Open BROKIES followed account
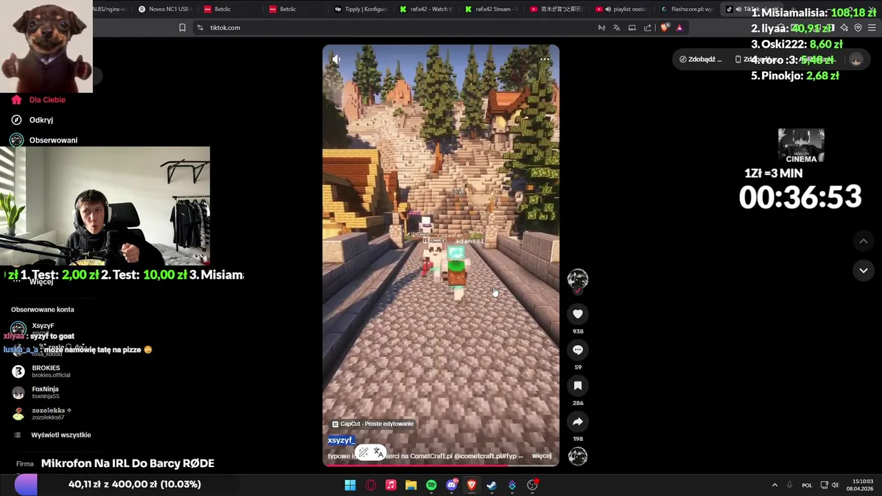The image size is (882, 496). pyautogui.click(x=41, y=371)
